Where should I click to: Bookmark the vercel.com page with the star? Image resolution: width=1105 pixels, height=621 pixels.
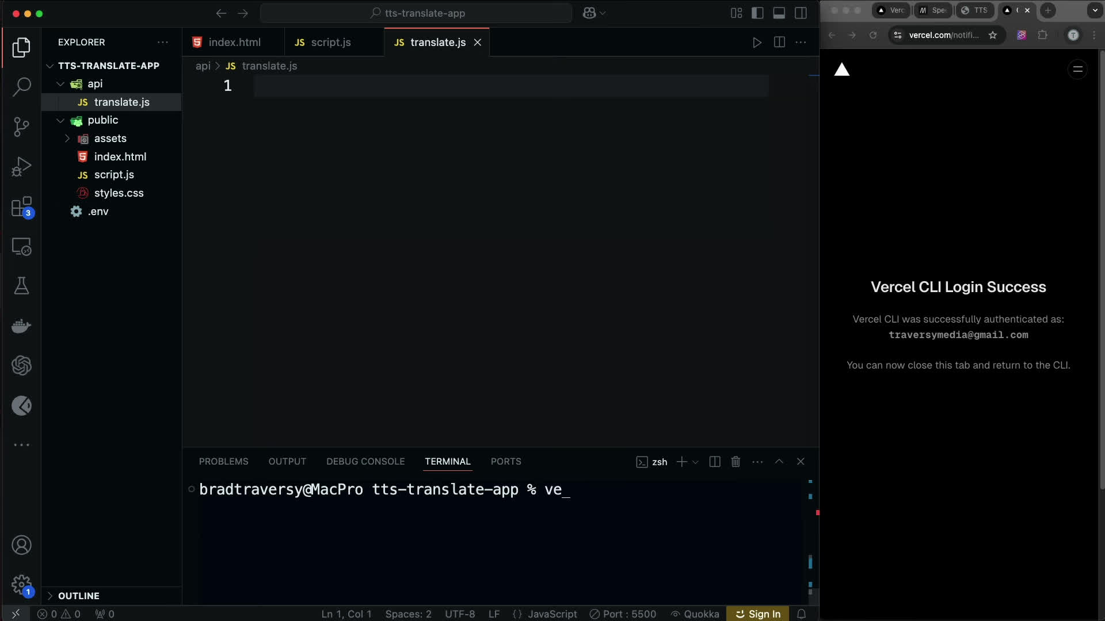tap(993, 35)
